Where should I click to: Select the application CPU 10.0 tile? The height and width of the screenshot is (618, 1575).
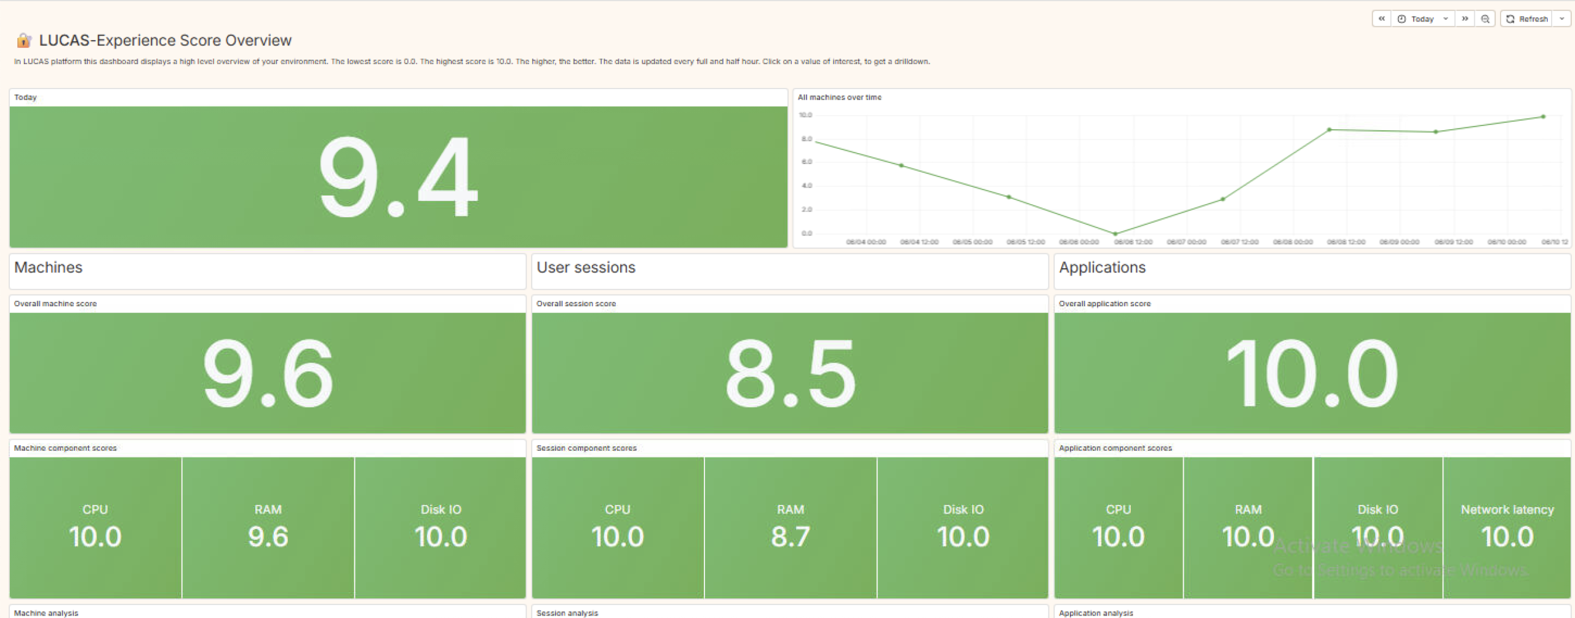(1118, 528)
